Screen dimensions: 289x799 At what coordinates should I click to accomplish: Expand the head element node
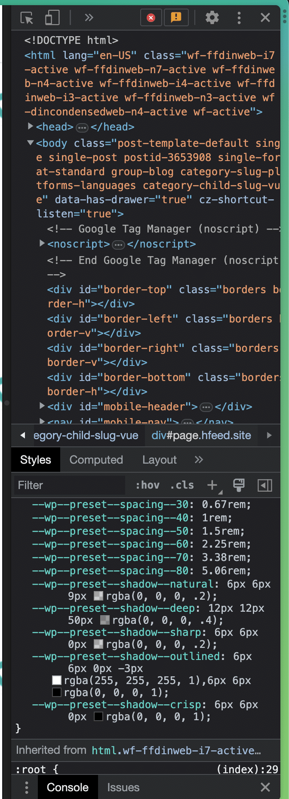tap(31, 126)
